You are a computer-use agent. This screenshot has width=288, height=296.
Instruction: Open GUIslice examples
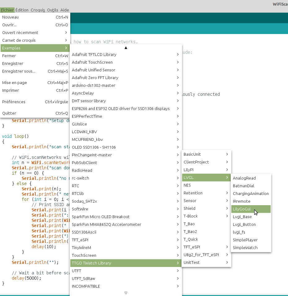coord(126,124)
